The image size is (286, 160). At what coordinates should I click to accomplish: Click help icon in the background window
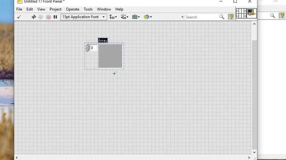[282, 16]
